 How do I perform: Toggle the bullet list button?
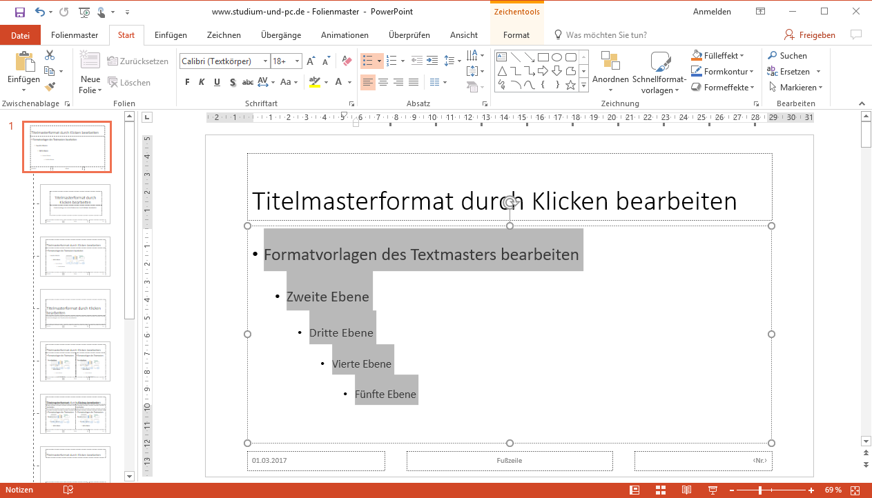coord(371,61)
